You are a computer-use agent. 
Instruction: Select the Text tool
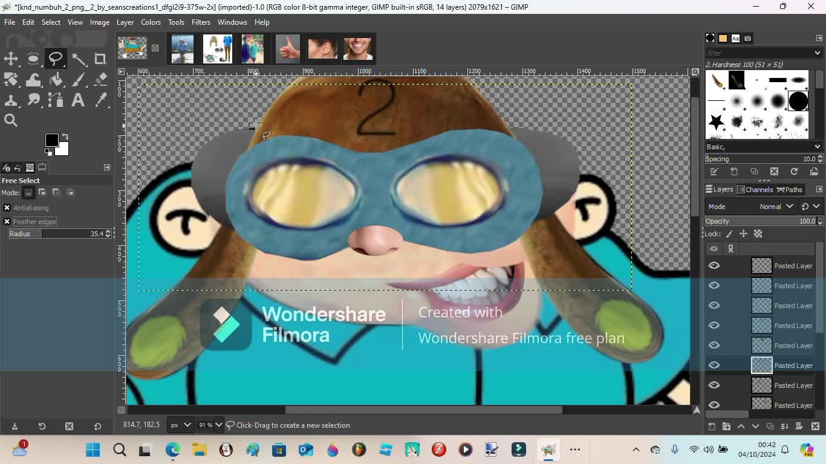78,100
